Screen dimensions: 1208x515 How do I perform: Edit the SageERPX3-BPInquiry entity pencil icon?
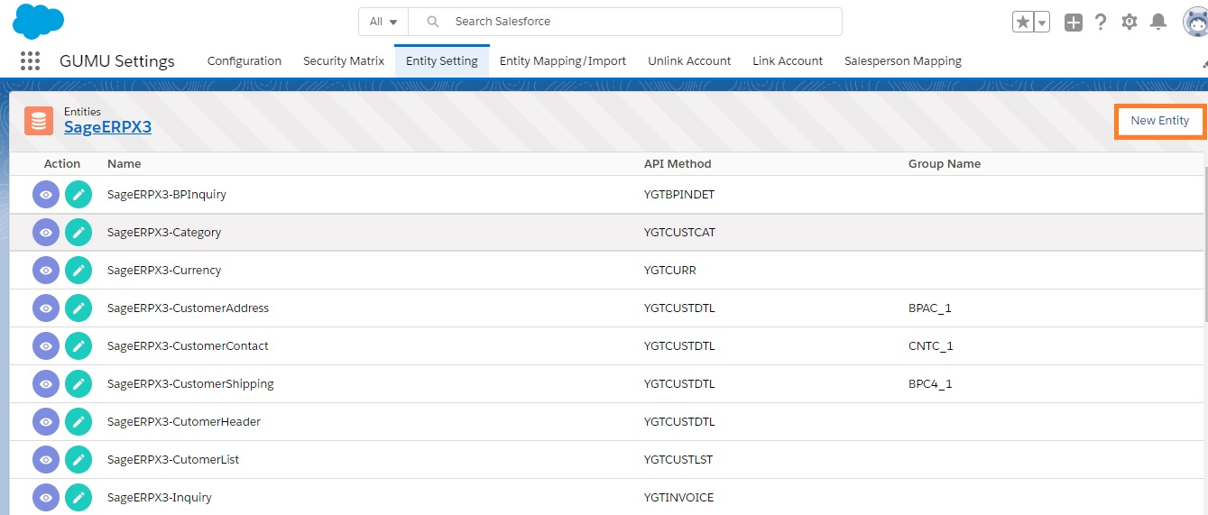tap(78, 194)
